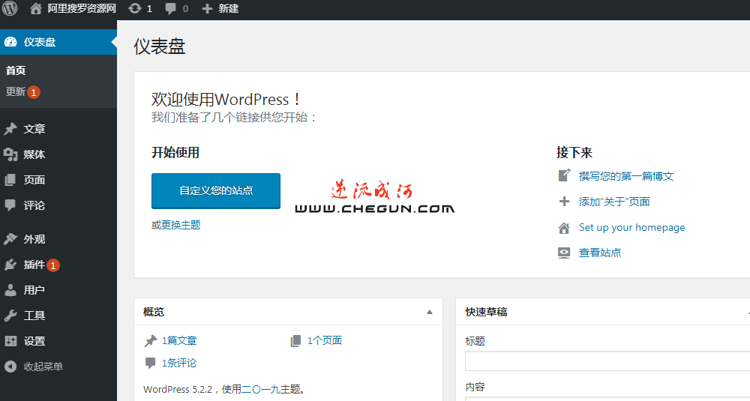750x401 pixels.
Task: Click the plug icon beside 插件
Action: (x=10, y=265)
